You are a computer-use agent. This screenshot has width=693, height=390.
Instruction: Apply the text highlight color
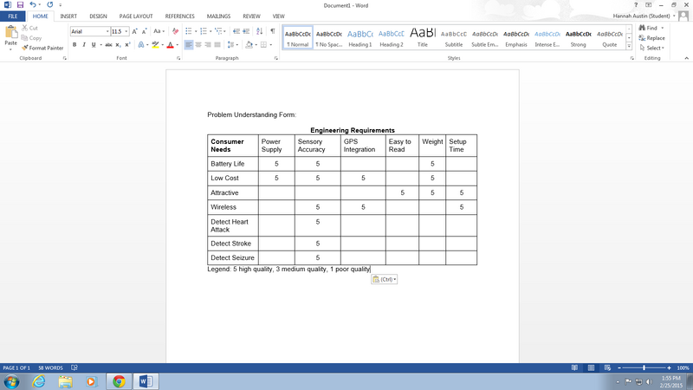click(x=154, y=45)
